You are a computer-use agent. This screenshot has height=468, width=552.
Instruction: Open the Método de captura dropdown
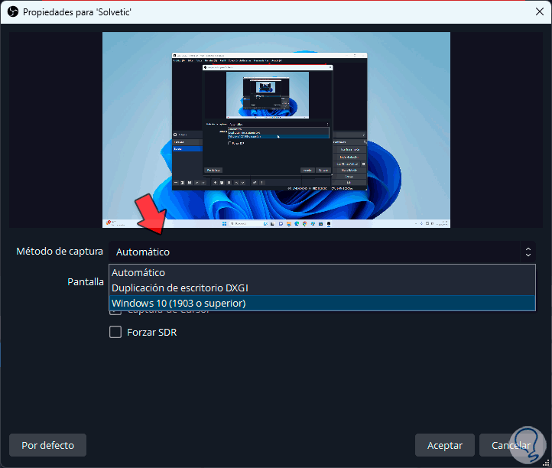(322, 252)
